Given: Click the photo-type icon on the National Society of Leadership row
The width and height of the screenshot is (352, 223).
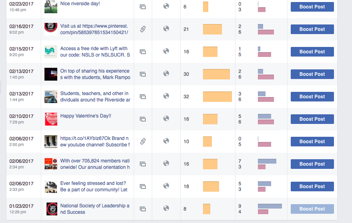Looking at the screenshot, I should pyautogui.click(x=143, y=209).
